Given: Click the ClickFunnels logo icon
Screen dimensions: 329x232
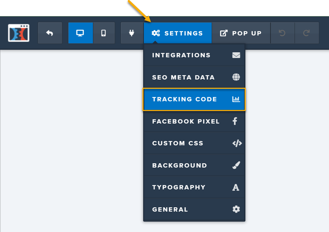Looking at the screenshot, I should coord(19,33).
